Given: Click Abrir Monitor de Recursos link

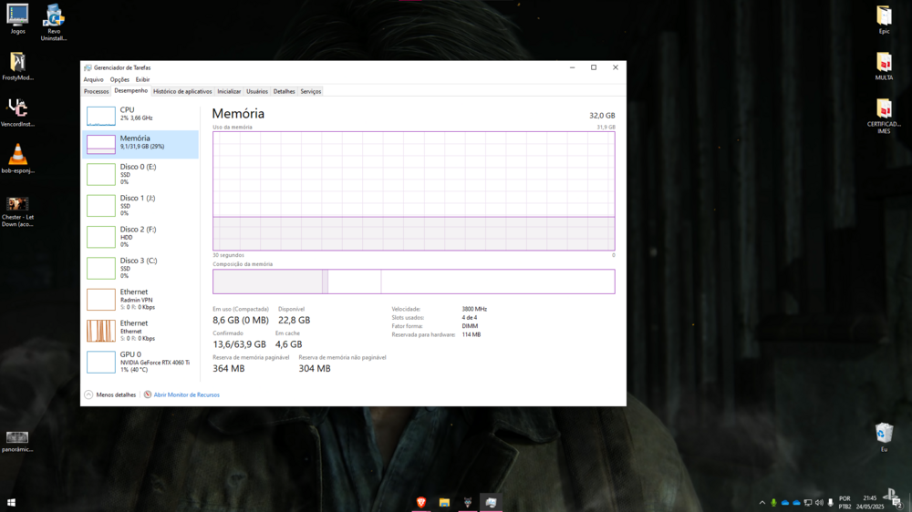Looking at the screenshot, I should tap(186, 395).
